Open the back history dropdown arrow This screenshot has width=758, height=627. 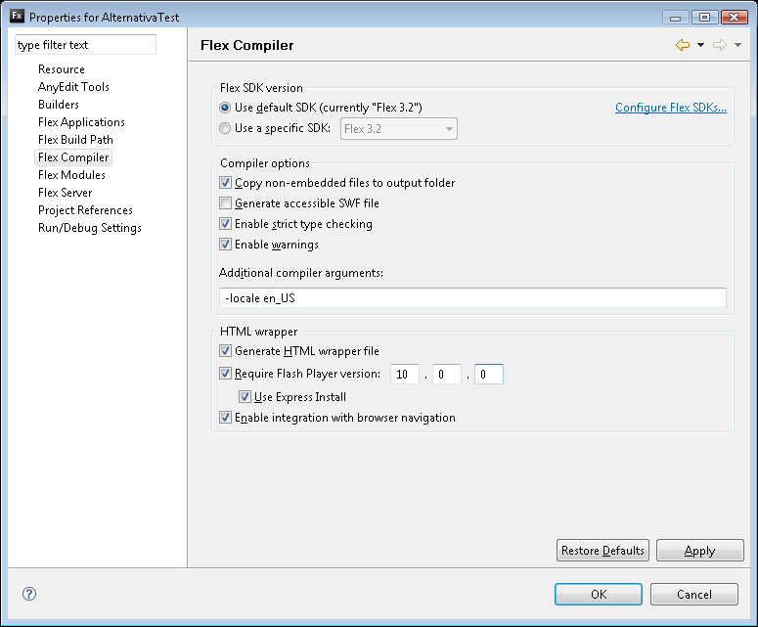point(701,46)
